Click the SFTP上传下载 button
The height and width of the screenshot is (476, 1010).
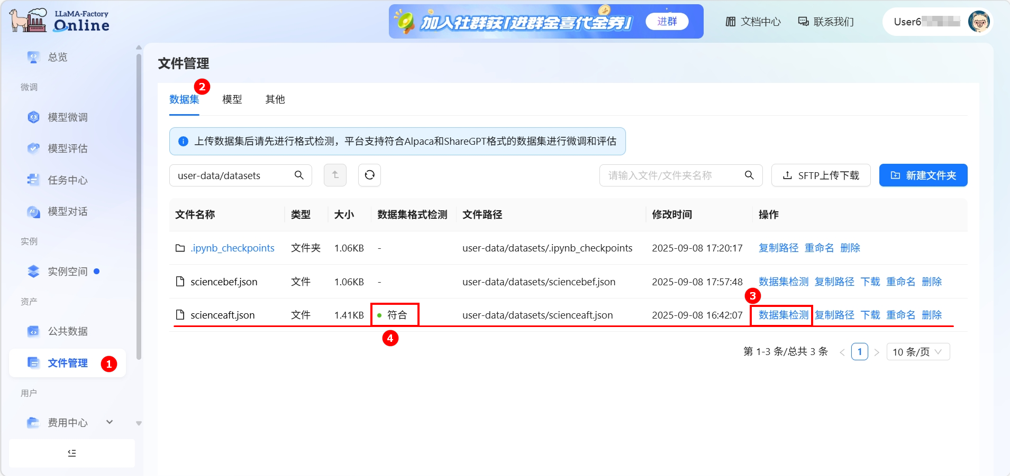coord(821,175)
